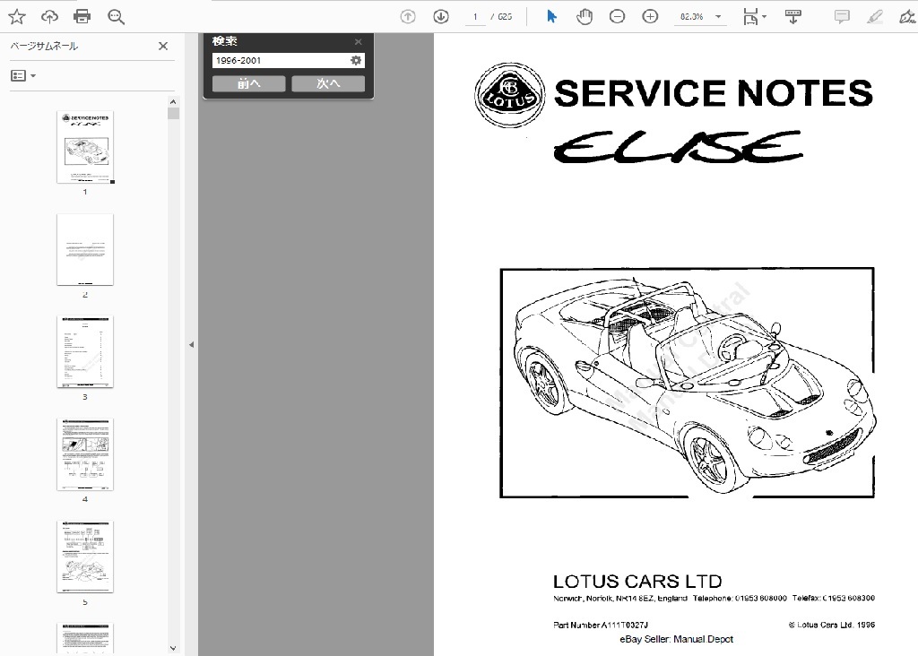The image size is (918, 656).
Task: Click thumbnail scrollbar up arrow
Action: (173, 102)
